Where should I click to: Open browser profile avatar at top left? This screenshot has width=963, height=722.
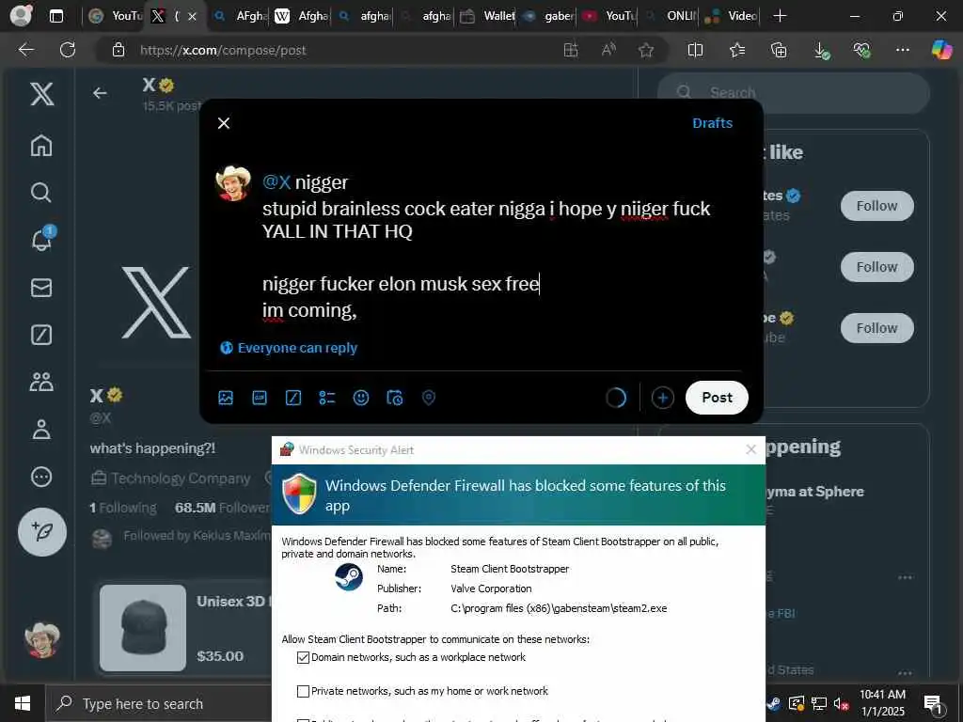[x=21, y=15]
